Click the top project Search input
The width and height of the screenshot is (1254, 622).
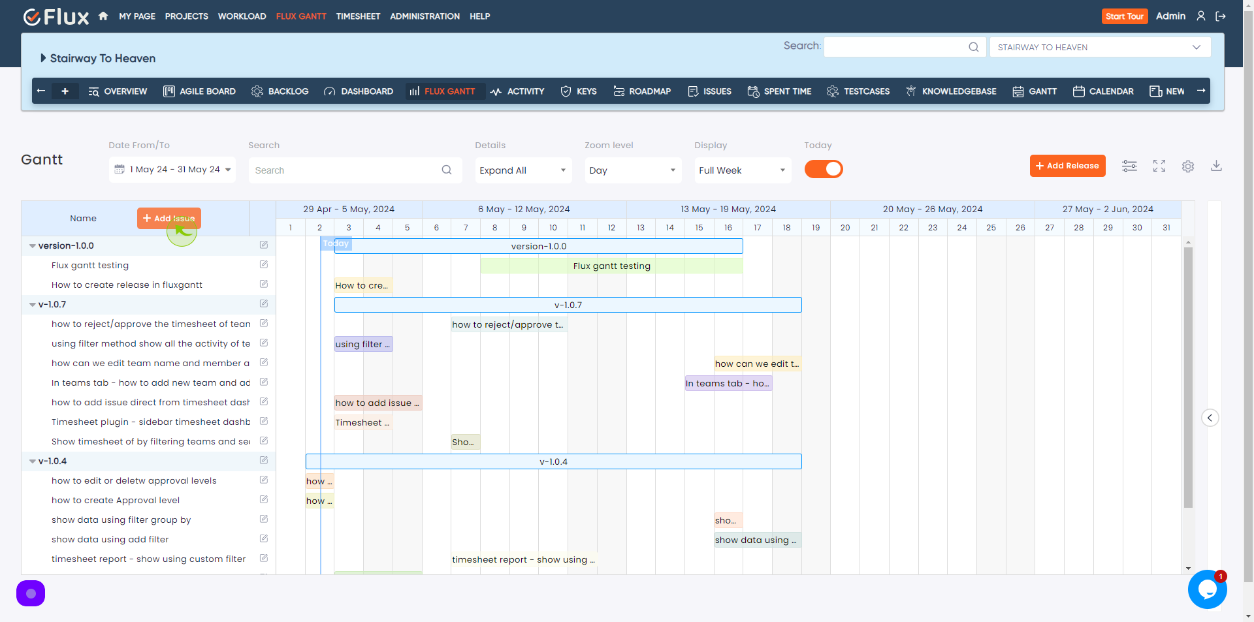[904, 47]
